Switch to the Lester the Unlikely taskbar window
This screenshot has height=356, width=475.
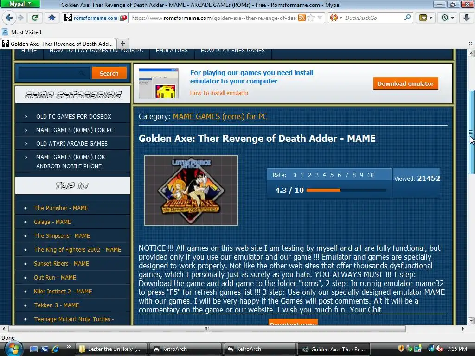[111, 349]
